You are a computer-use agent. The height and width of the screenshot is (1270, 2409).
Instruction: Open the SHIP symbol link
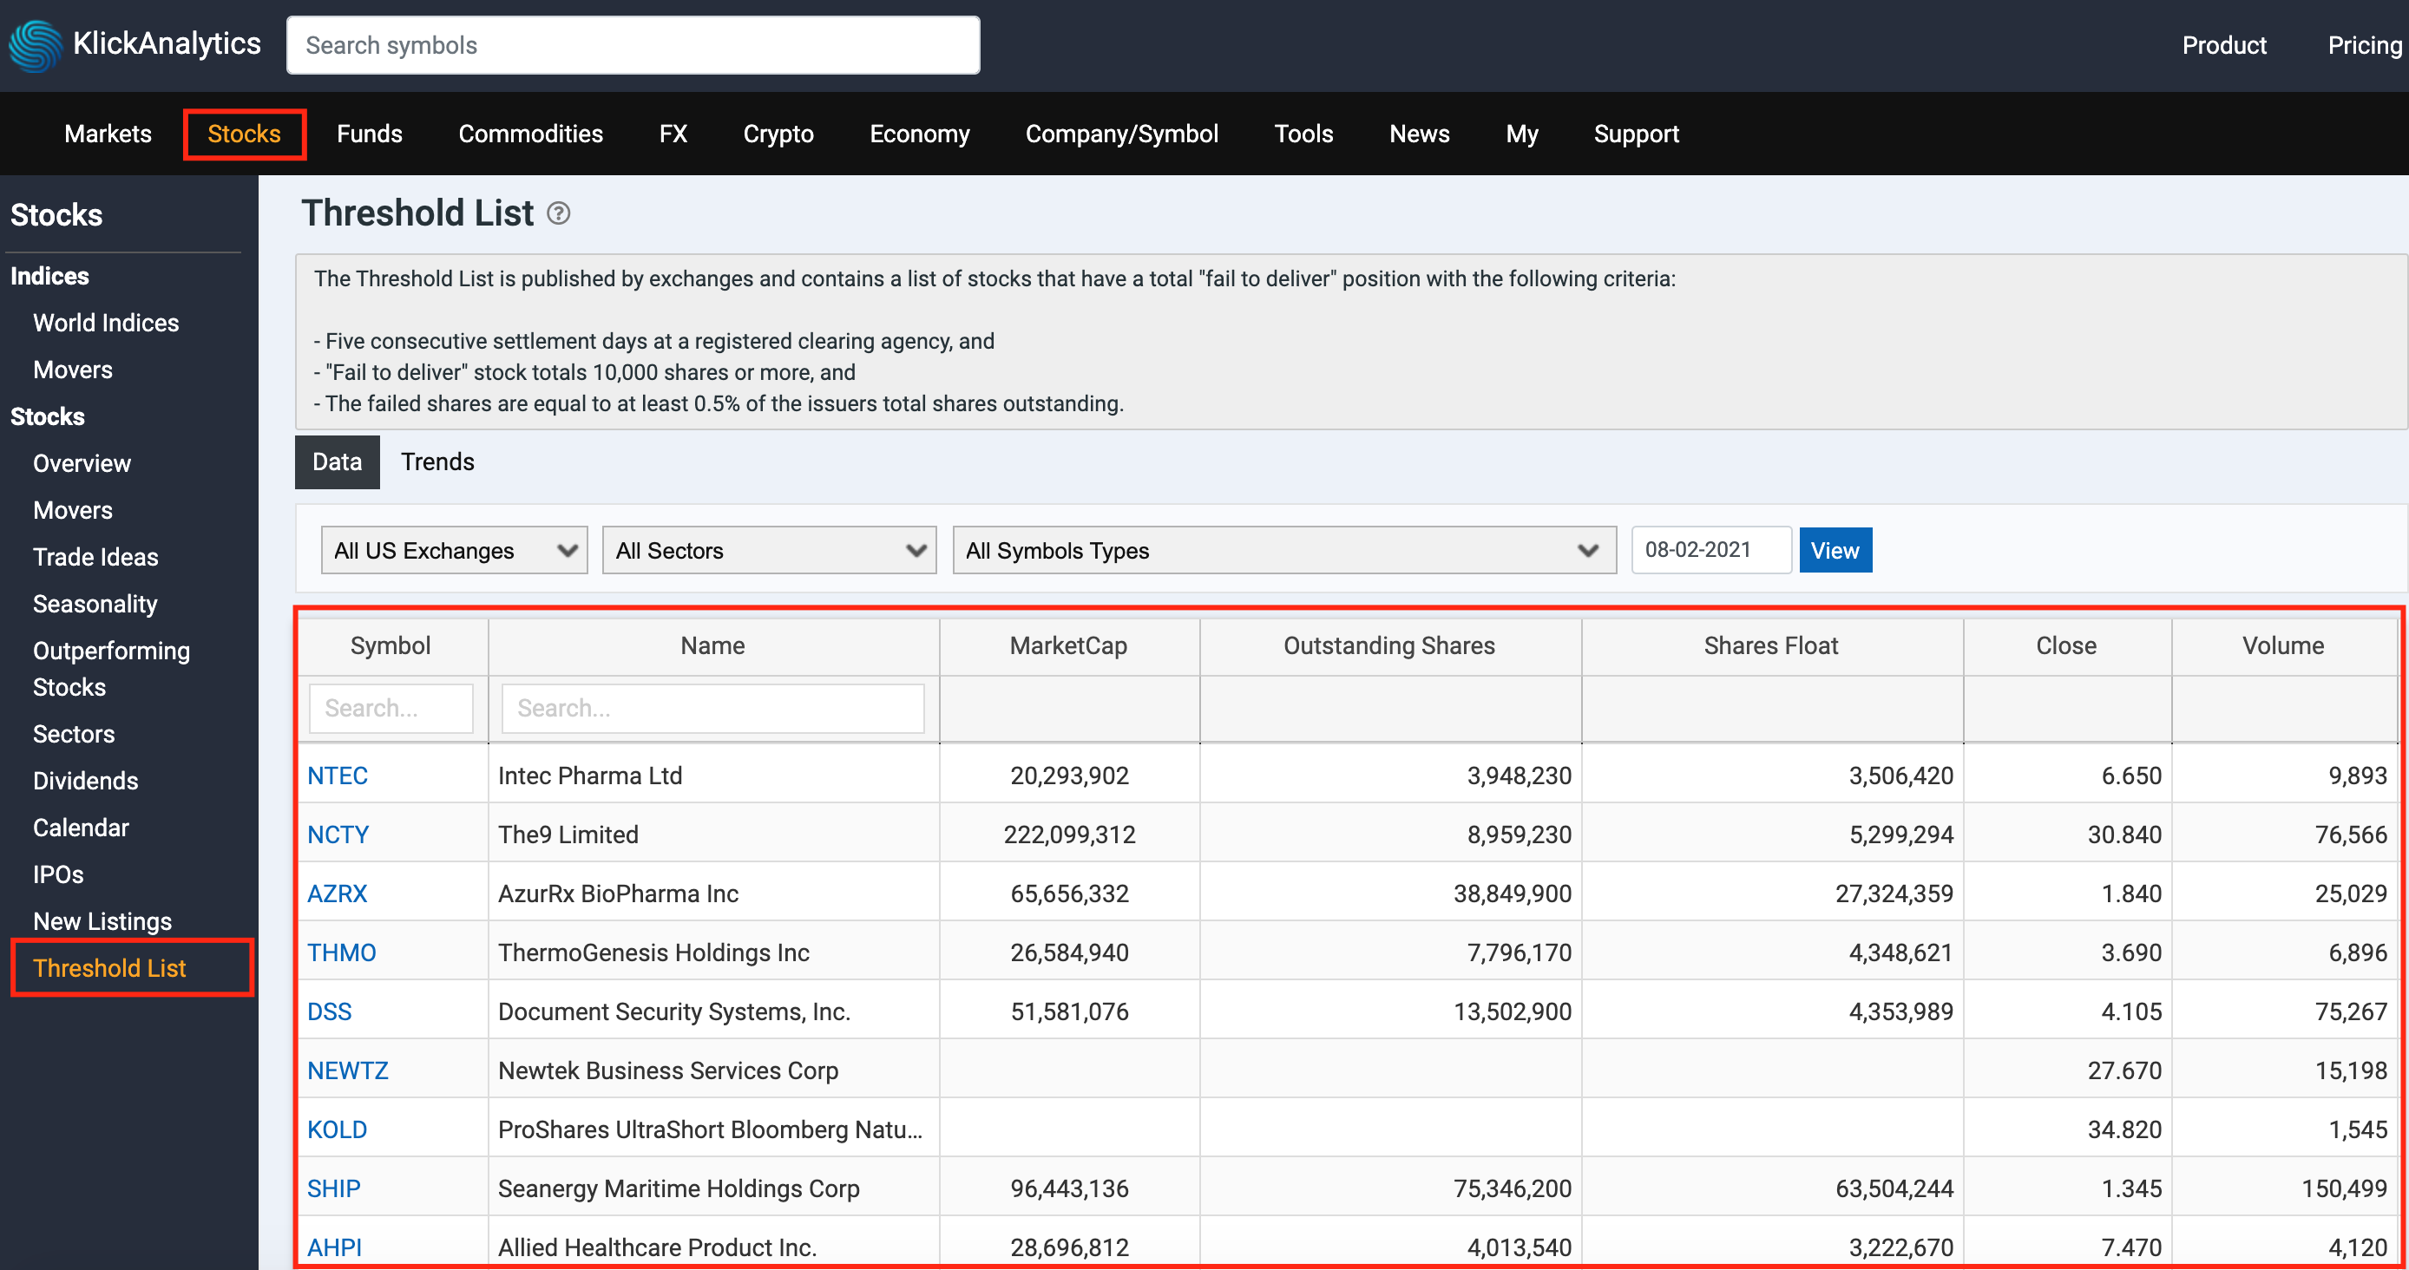pos(333,1188)
